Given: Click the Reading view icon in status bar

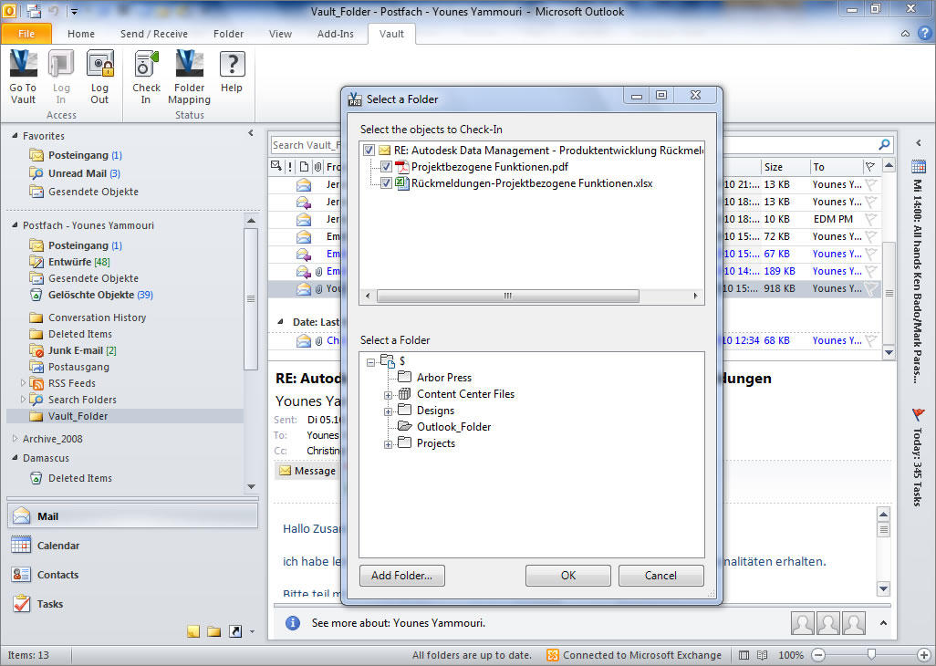Looking at the screenshot, I should [x=763, y=655].
